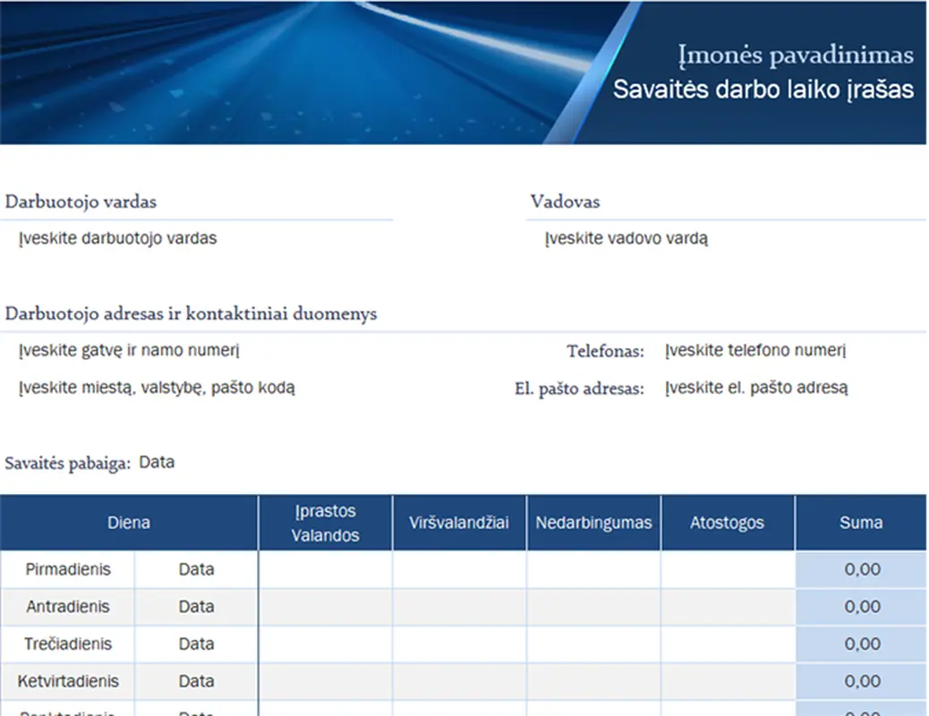Image resolution: width=929 pixels, height=716 pixels.
Task: Select the manager name field under Vadovas
Action: (x=626, y=239)
